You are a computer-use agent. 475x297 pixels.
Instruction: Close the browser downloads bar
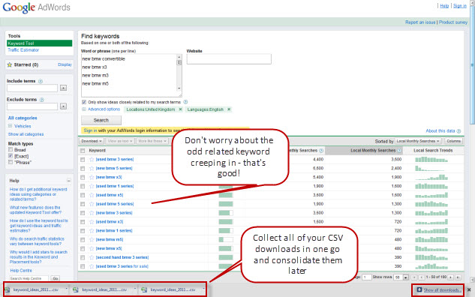point(469,289)
